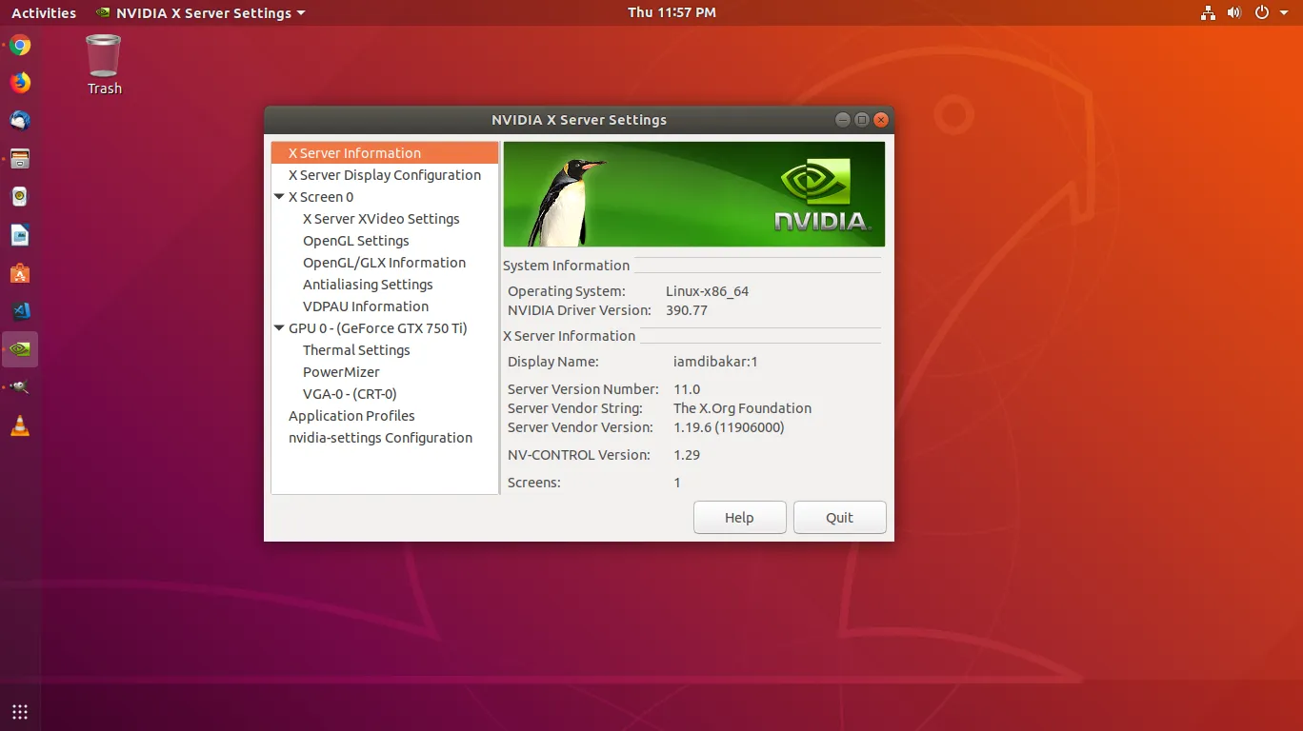Open GIMP image editor from the dock
This screenshot has height=731, width=1303.
click(19, 387)
